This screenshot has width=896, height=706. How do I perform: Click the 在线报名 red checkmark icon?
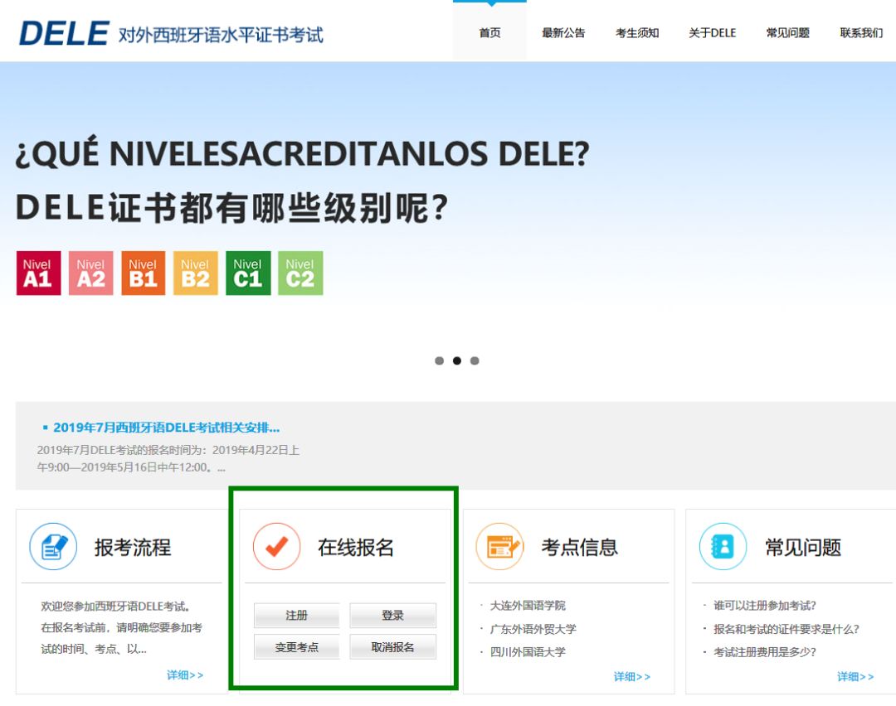pos(276,547)
